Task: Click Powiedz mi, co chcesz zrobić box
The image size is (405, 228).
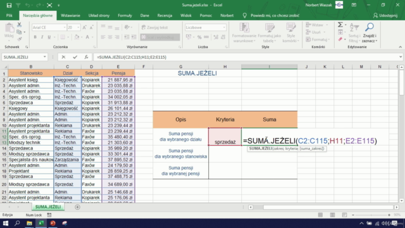Action: 275,15
